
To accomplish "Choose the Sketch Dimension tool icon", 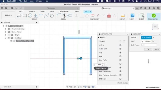I will [41, 15].
